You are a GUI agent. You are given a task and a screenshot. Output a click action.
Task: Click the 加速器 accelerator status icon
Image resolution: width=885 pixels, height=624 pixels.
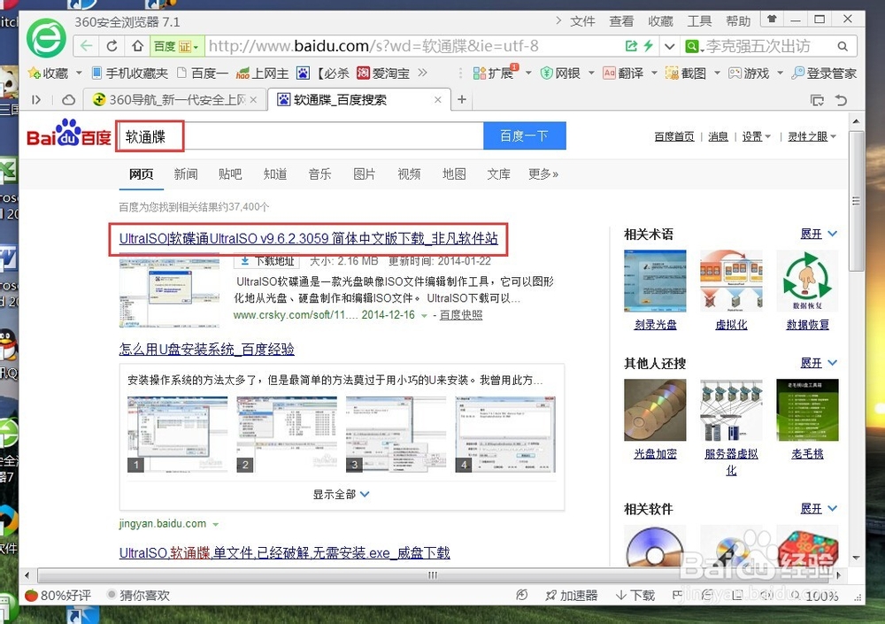pos(571,595)
